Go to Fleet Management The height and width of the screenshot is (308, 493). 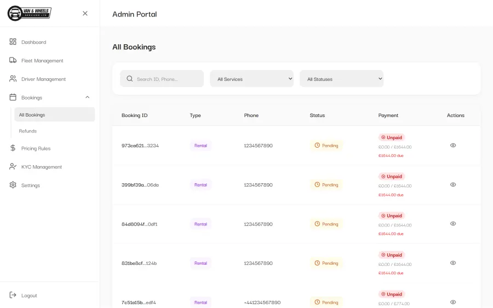(x=42, y=61)
